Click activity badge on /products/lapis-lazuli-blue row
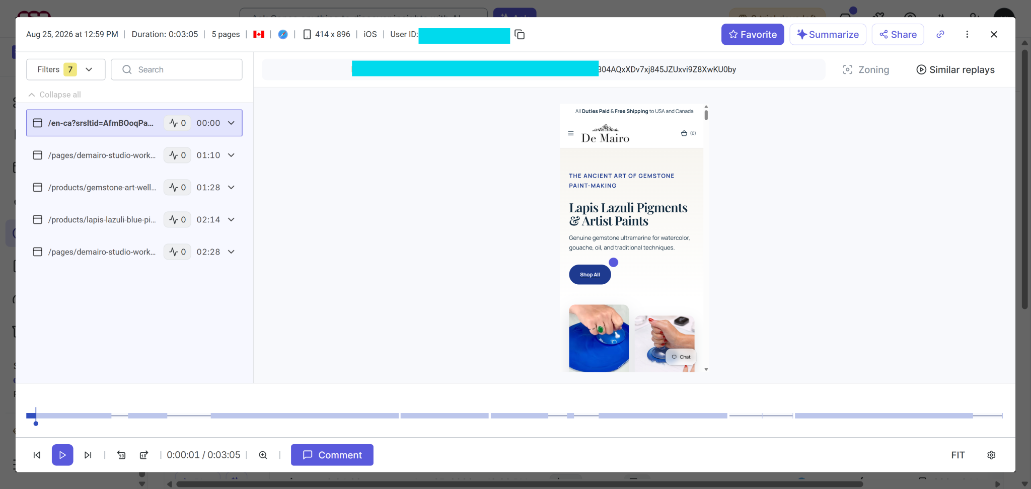 click(x=178, y=219)
